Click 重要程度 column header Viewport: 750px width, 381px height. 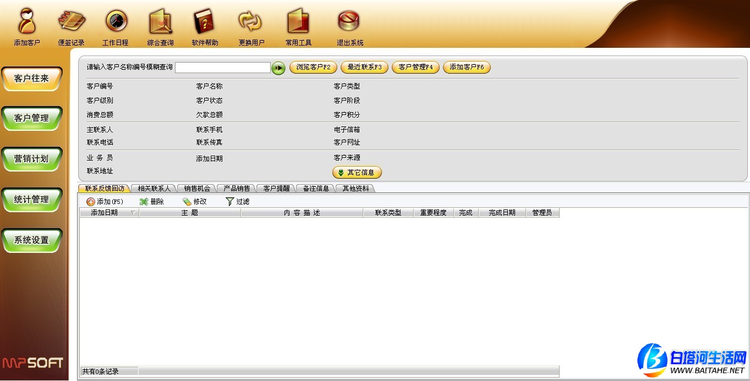click(434, 213)
